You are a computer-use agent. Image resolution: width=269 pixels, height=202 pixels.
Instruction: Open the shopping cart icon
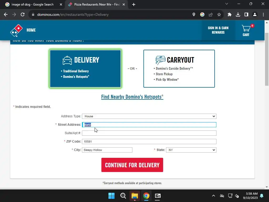(246, 28)
